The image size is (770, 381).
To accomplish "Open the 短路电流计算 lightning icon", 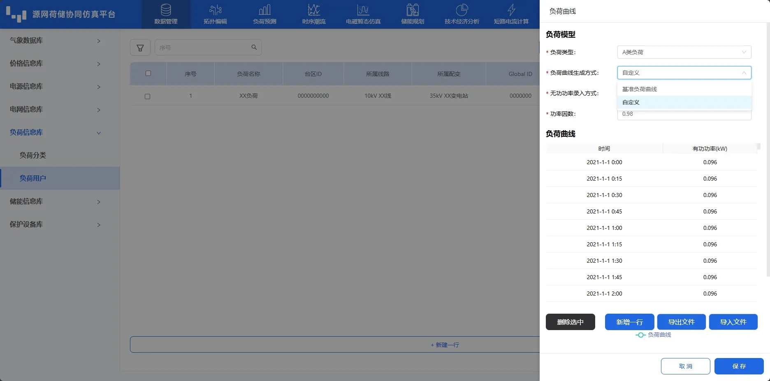I will click(x=511, y=9).
